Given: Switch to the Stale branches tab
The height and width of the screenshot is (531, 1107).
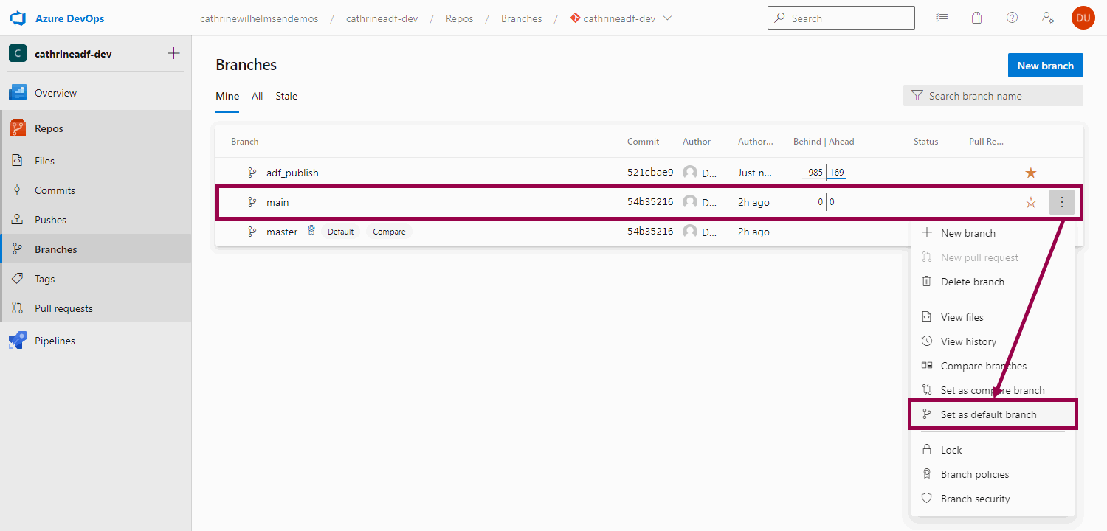Looking at the screenshot, I should point(286,96).
